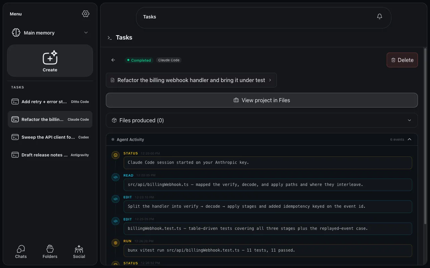Click the Create button
The width and height of the screenshot is (430, 268).
tap(50, 61)
